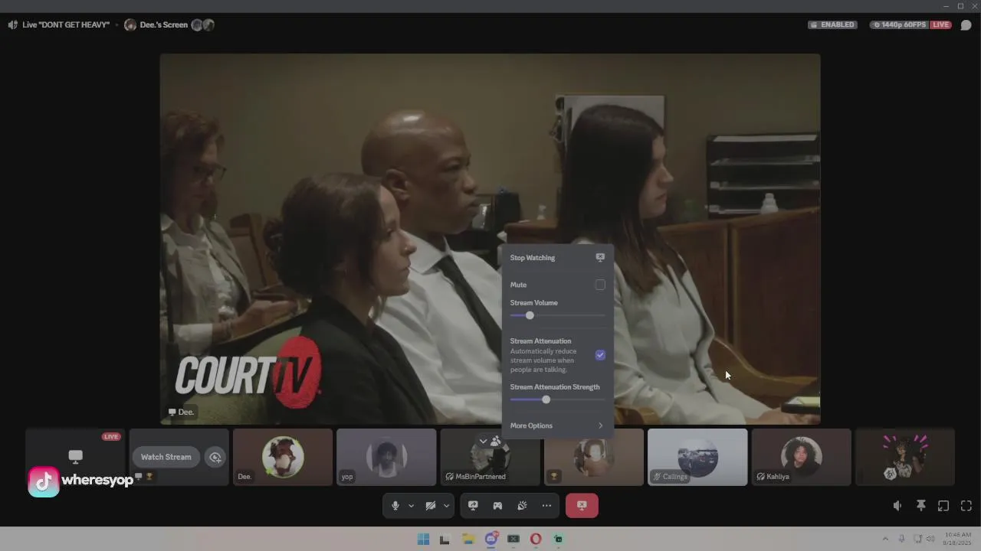Open the Windows Start button
Screen dimensions: 981x551
pos(423,540)
